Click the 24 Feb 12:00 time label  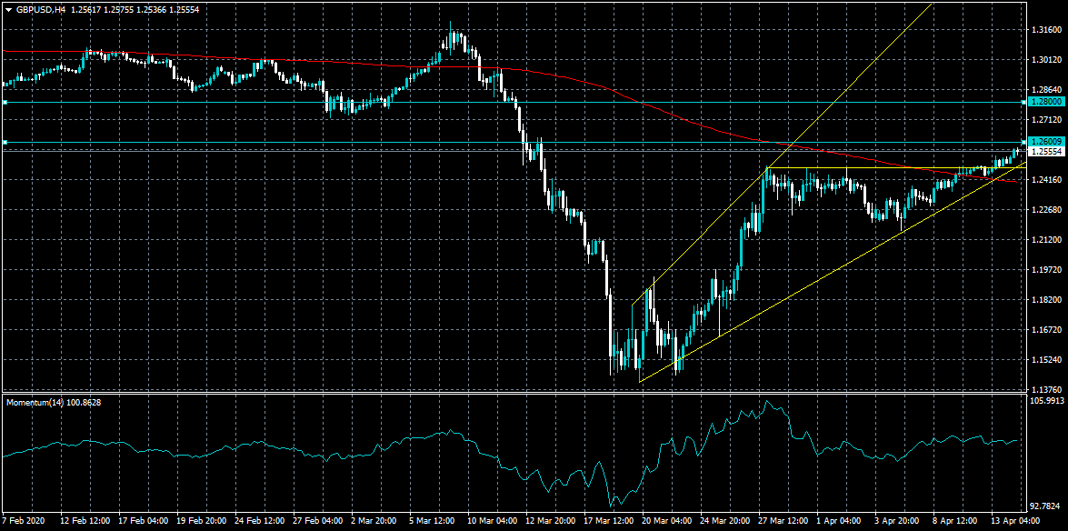(260, 521)
